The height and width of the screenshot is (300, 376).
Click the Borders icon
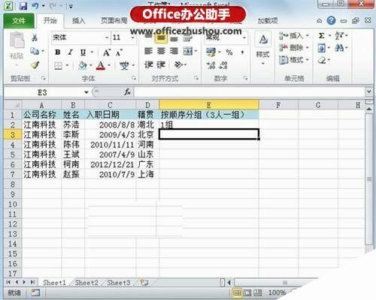click(59, 66)
